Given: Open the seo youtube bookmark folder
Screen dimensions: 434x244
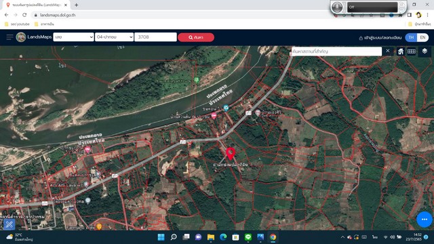Looking at the screenshot, I should click(17, 24).
